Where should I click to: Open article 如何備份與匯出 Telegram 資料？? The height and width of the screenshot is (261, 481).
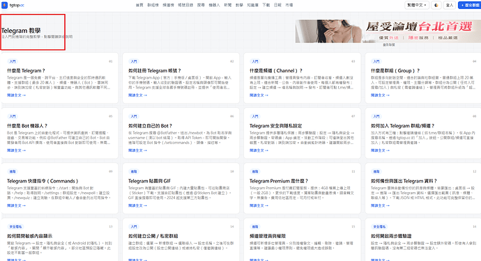tap(404, 181)
